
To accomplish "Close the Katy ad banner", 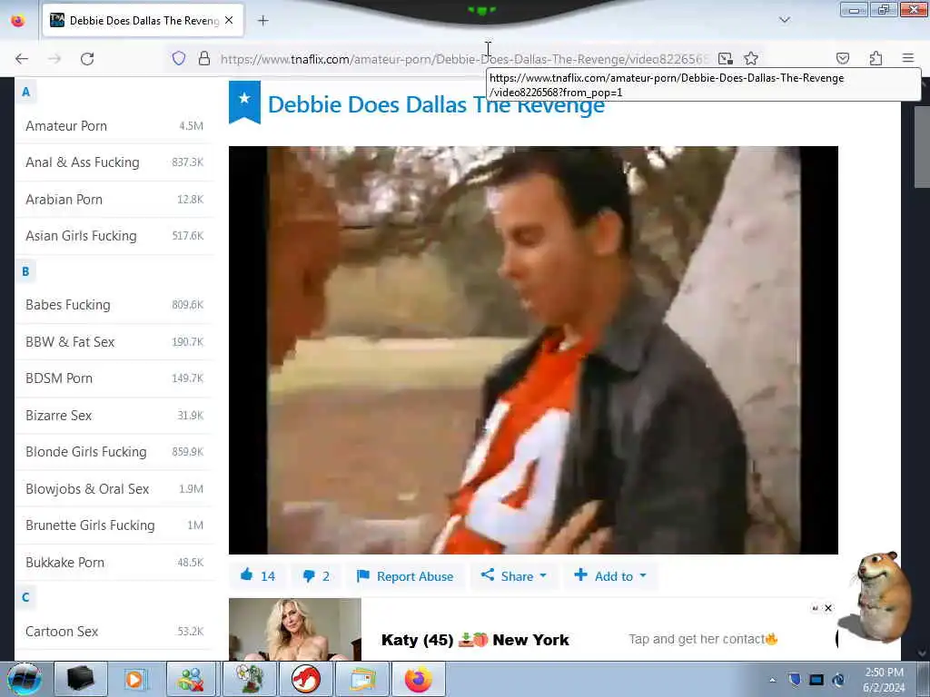I will (x=828, y=608).
